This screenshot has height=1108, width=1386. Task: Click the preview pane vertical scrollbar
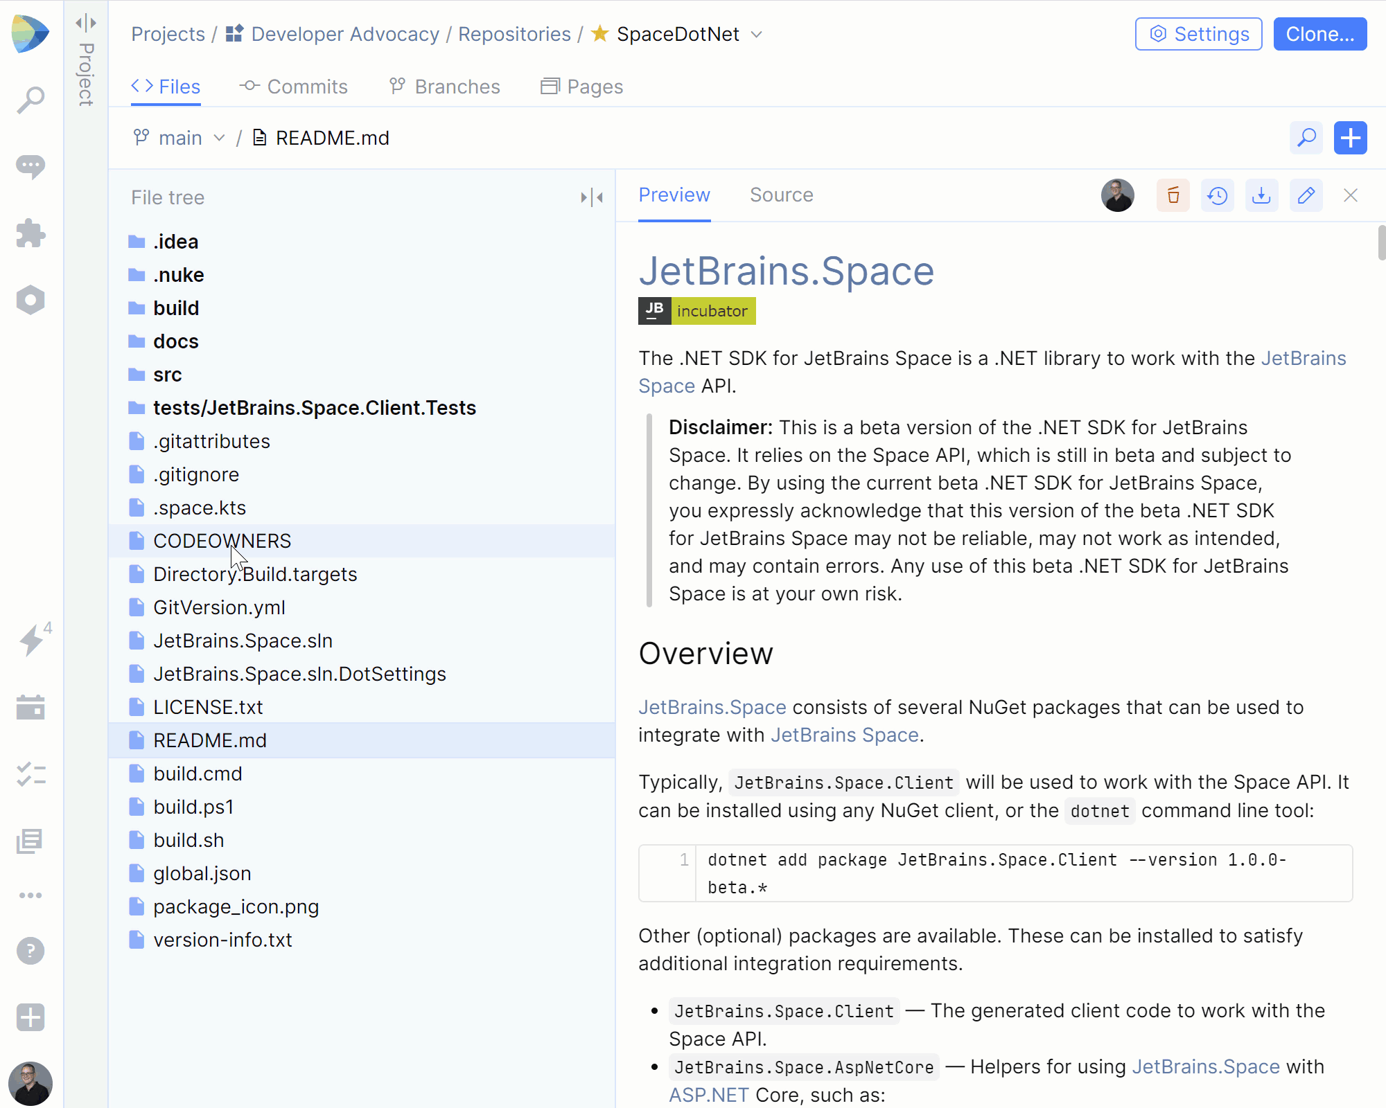click(x=1381, y=242)
